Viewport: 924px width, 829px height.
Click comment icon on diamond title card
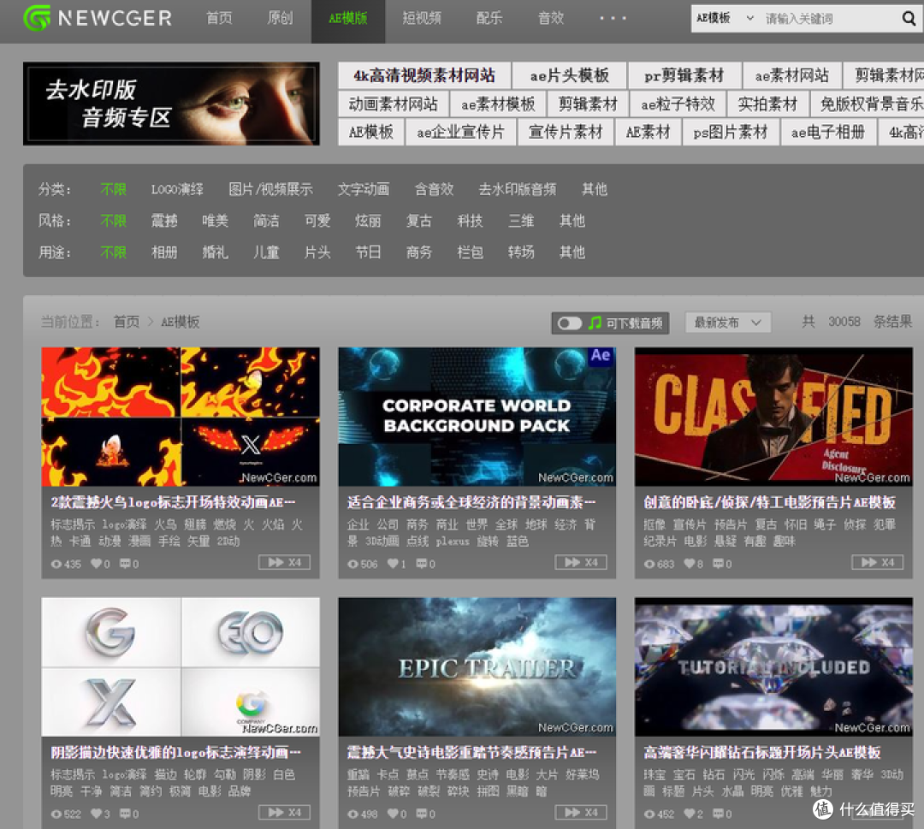(x=719, y=814)
